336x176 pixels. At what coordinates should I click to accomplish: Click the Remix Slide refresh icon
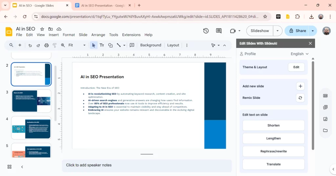tap(300, 98)
